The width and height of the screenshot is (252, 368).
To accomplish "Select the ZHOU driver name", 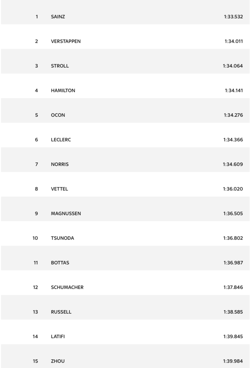I will tap(58, 361).
